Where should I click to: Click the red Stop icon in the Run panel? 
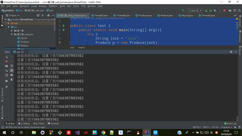pos(6,61)
